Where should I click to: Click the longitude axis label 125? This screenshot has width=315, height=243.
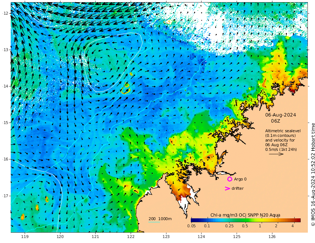[x=237, y=237]
